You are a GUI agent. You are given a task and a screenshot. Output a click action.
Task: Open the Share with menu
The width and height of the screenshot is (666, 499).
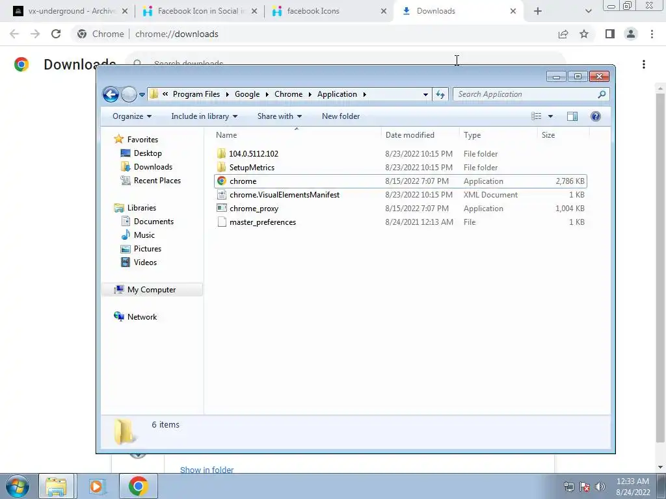click(x=280, y=116)
